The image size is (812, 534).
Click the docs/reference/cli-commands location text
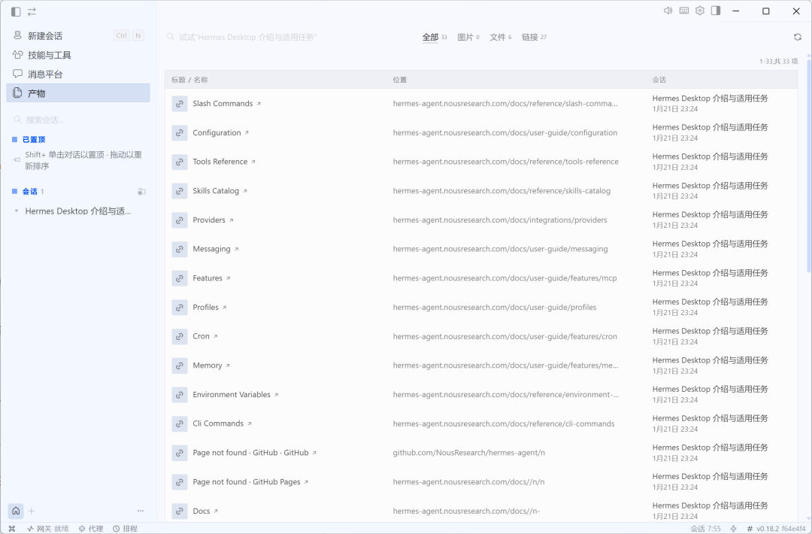503,423
